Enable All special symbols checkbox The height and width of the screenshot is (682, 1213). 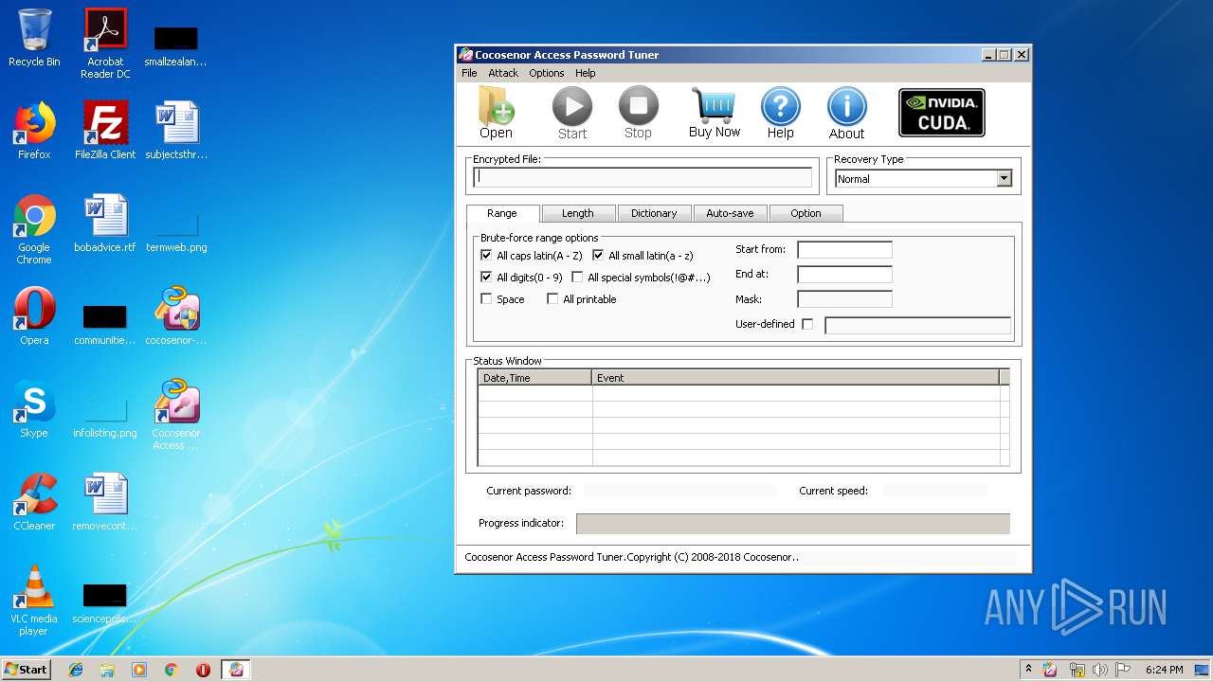pyautogui.click(x=578, y=278)
